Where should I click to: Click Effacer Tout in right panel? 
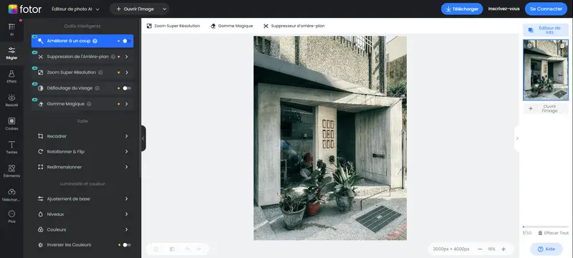tap(553, 233)
